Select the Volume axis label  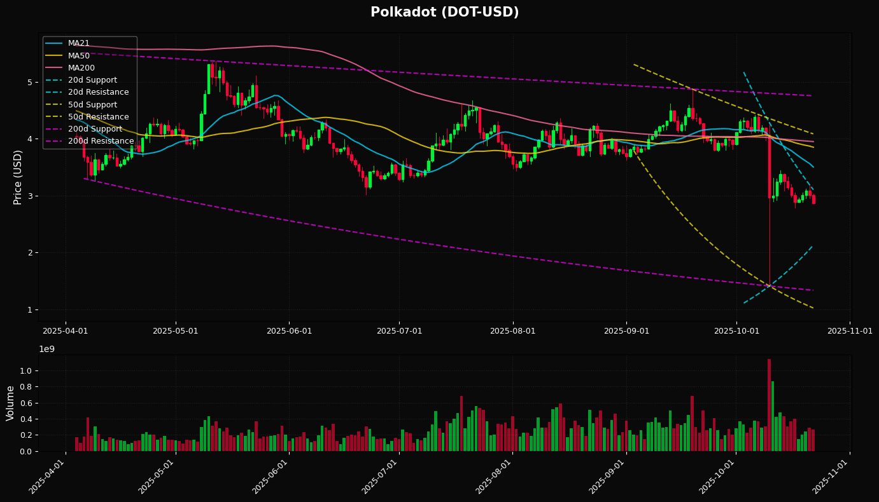11,403
